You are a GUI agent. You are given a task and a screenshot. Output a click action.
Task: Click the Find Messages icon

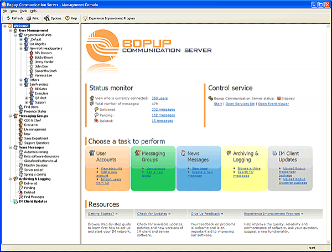pos(21,197)
